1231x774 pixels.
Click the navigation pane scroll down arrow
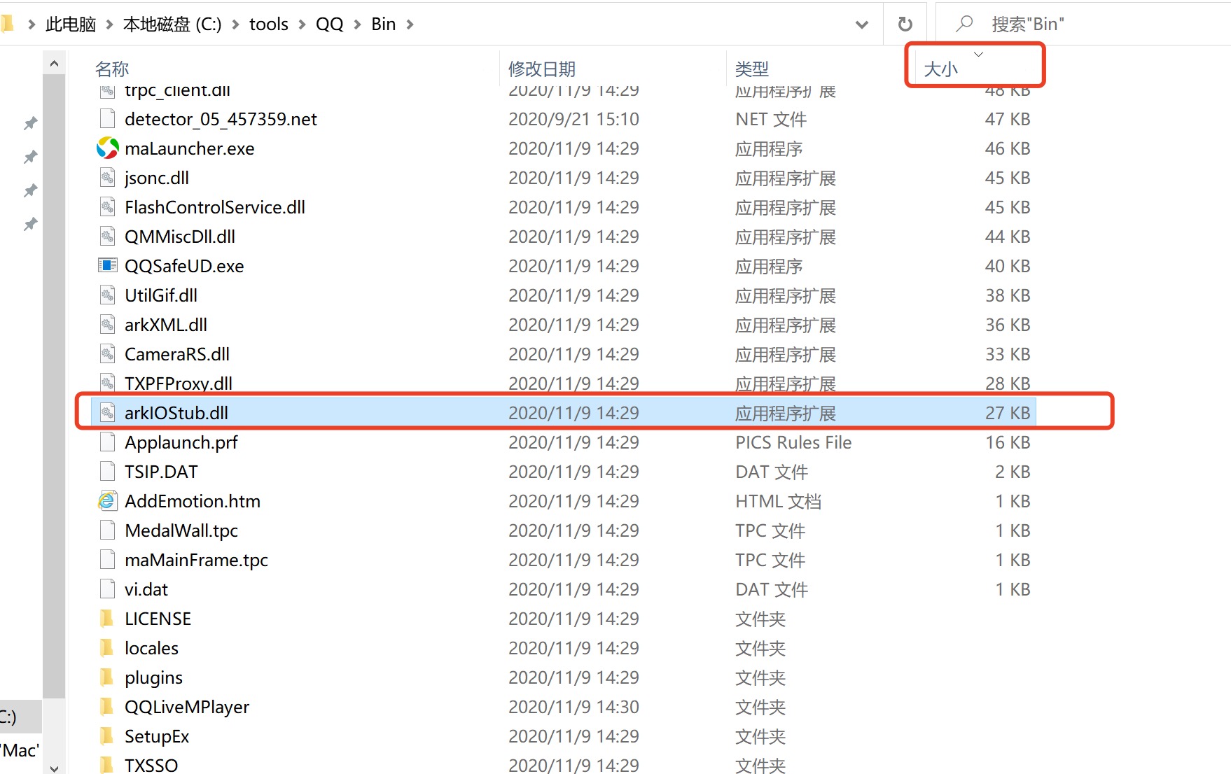(54, 768)
